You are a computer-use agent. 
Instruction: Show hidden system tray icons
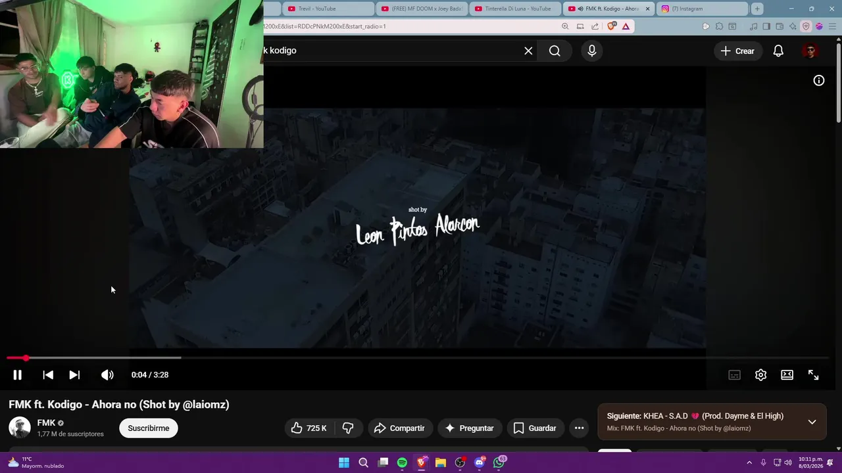point(749,462)
